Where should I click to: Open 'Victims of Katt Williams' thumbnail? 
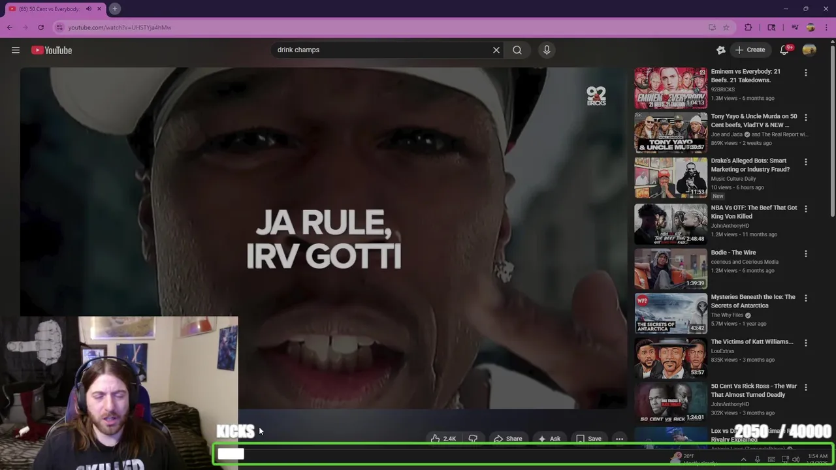click(x=671, y=358)
